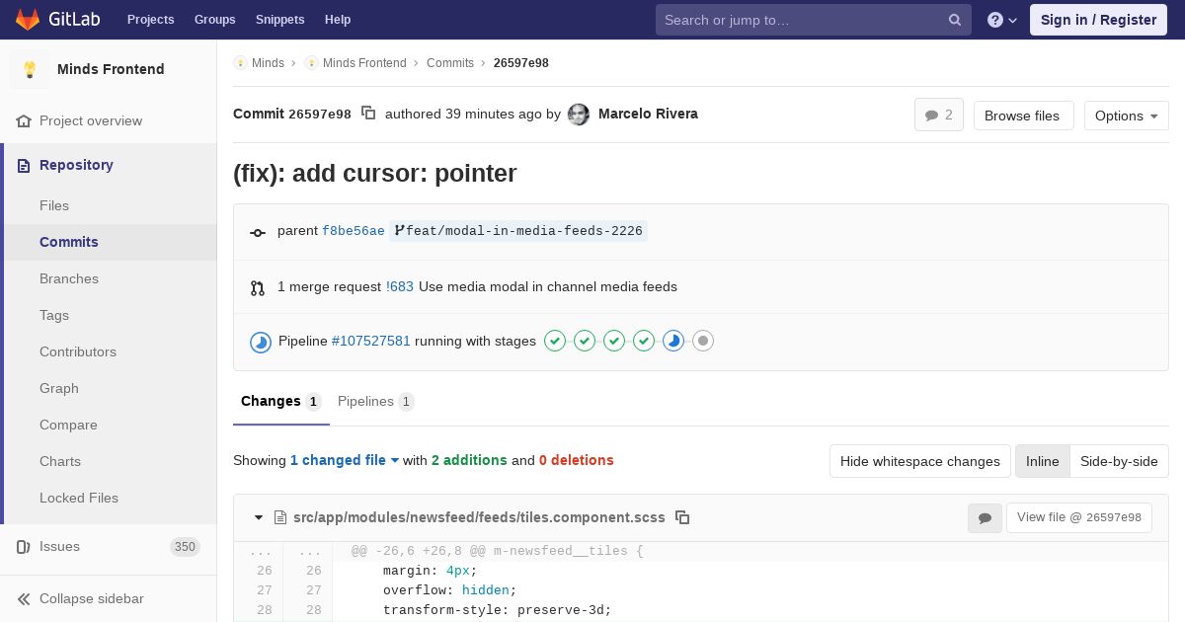Click the GitLab fox logo
Image resolution: width=1185 pixels, height=622 pixels.
(28, 20)
